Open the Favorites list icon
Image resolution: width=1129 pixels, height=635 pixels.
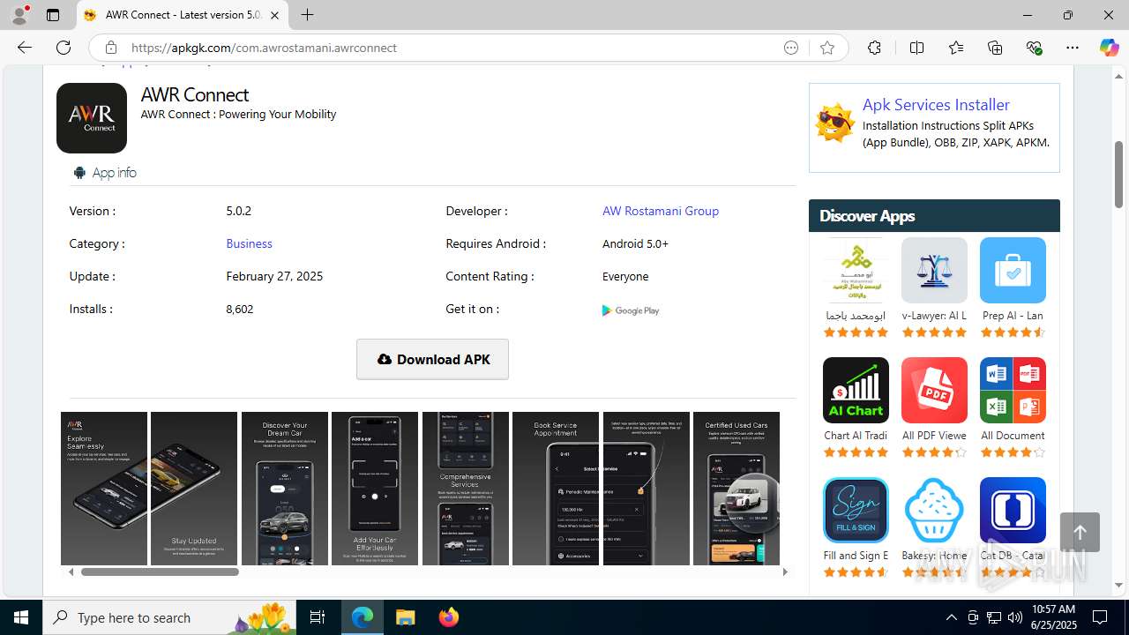[x=956, y=48]
